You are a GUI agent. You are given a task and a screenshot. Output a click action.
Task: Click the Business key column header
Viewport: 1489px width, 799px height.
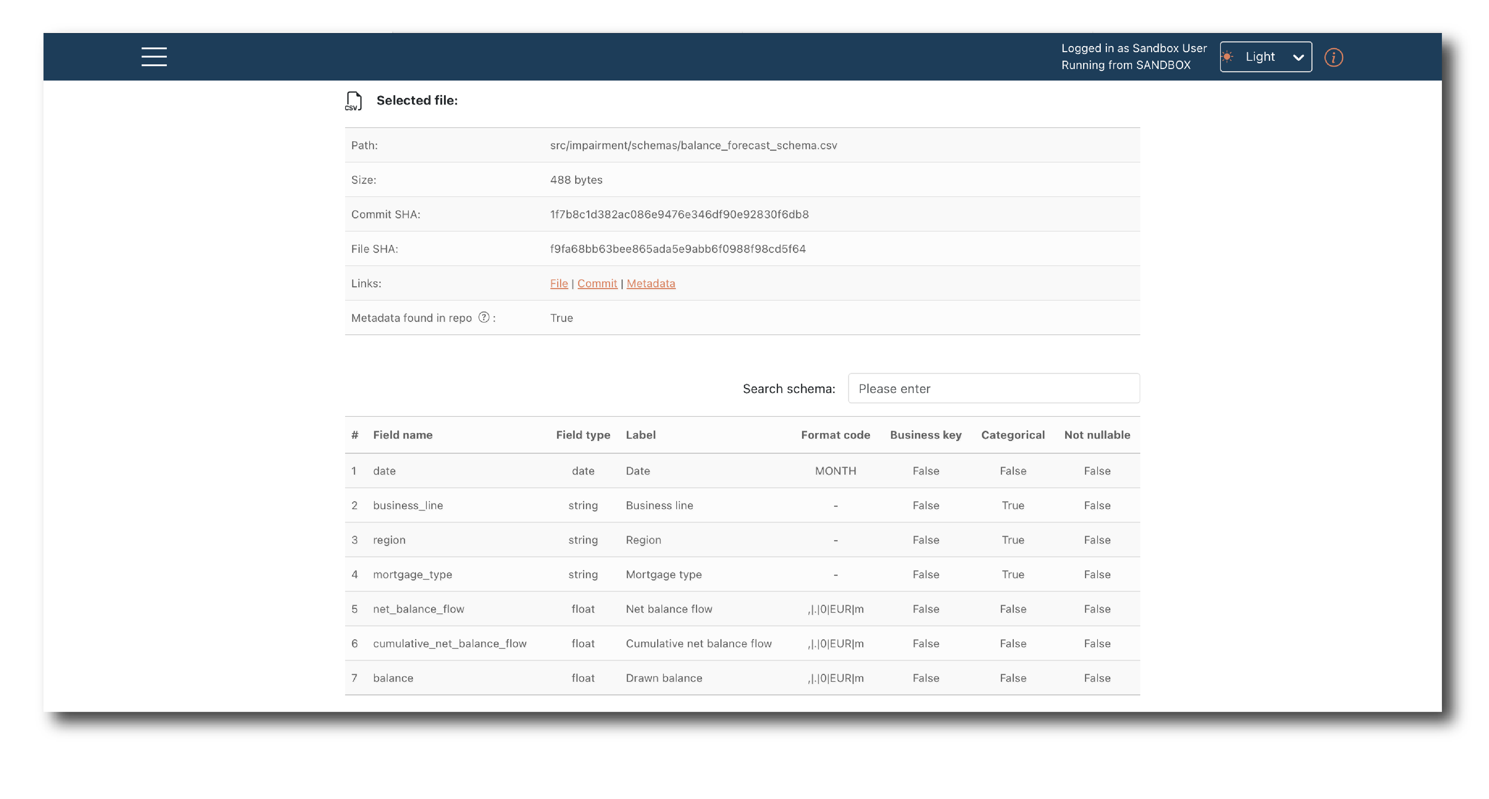(x=925, y=435)
